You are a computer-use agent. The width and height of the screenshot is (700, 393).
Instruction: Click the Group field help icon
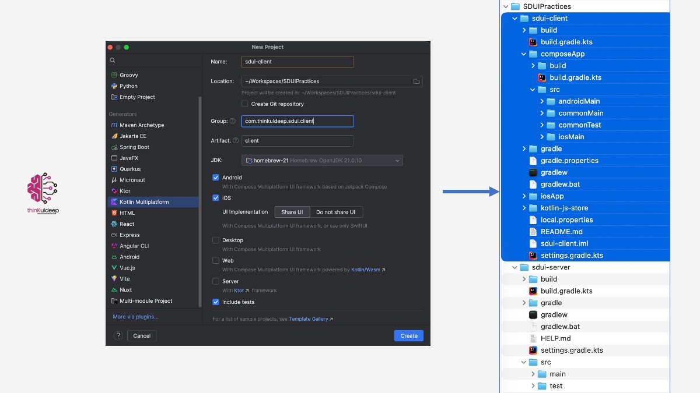click(x=233, y=121)
